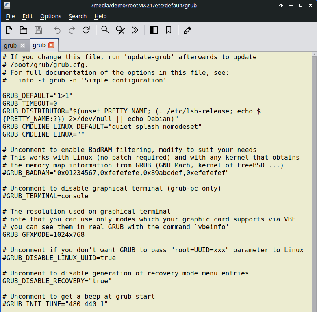The image size is (317, 312).
Task: Click the Undo arrow icon
Action: pyautogui.click(x=57, y=30)
